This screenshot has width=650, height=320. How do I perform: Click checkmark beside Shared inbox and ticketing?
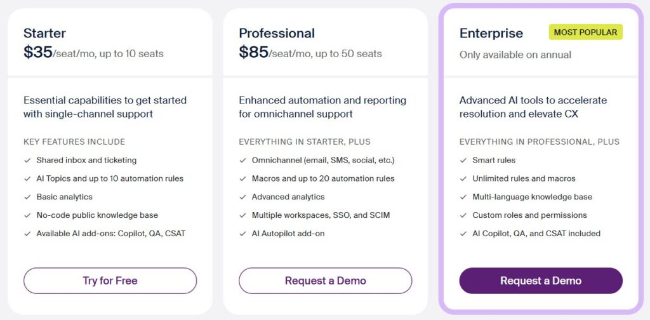(27, 161)
